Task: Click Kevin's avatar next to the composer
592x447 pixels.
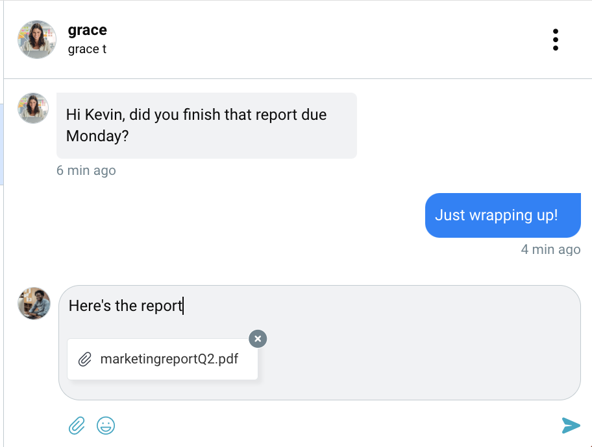Action: click(x=34, y=303)
